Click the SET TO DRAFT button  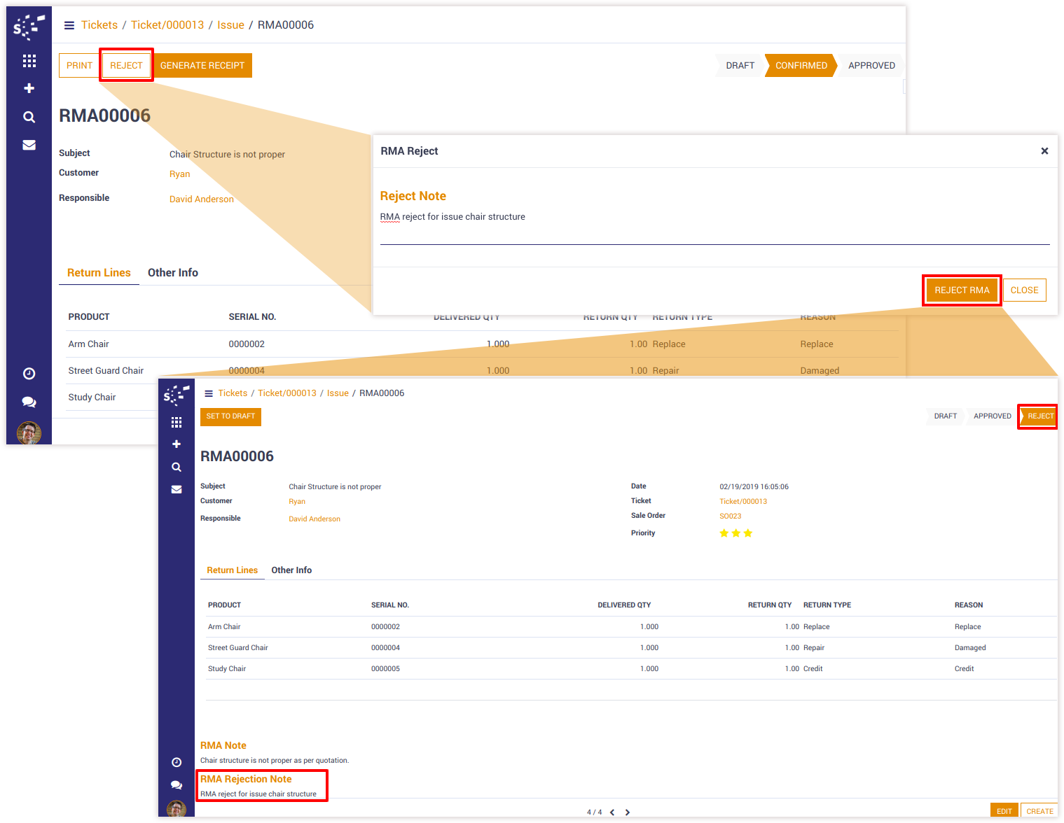point(230,416)
